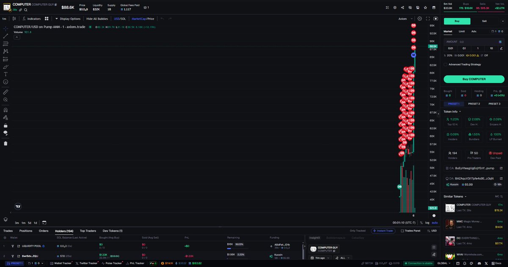Click the star watchlist icon in the header
This screenshot has width=508, height=267.
[425, 8]
